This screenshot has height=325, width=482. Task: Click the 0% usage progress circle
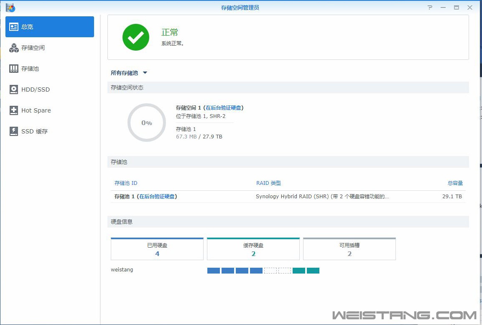147,123
